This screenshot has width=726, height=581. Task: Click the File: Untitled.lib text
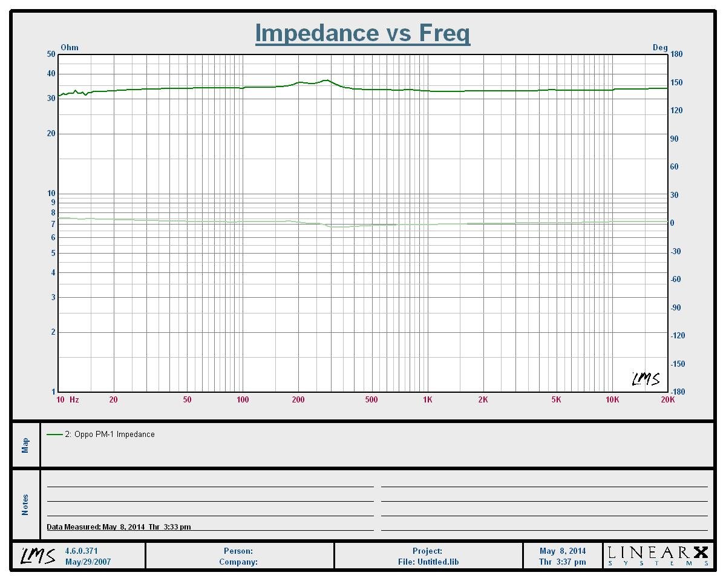coord(428,562)
